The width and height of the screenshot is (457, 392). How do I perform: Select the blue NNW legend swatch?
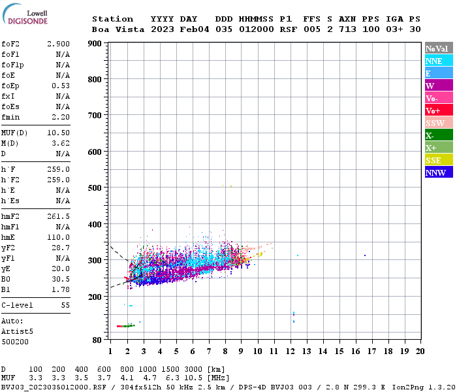(x=439, y=172)
